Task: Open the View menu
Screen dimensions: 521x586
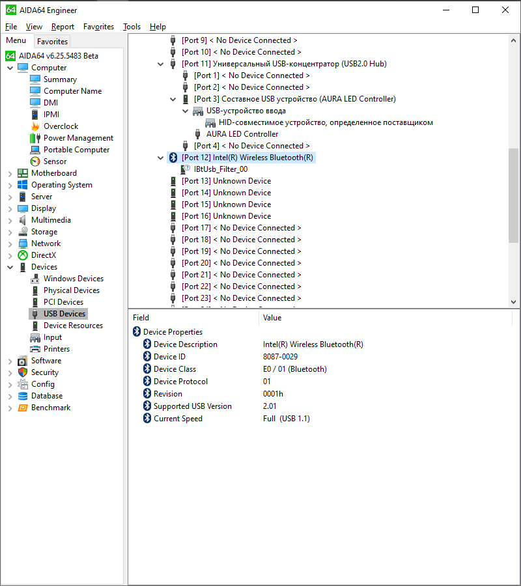Action: [34, 27]
